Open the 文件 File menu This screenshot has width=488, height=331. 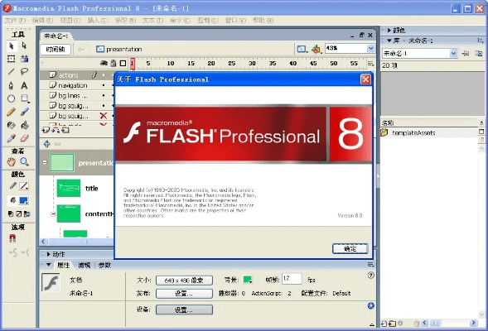15,20
